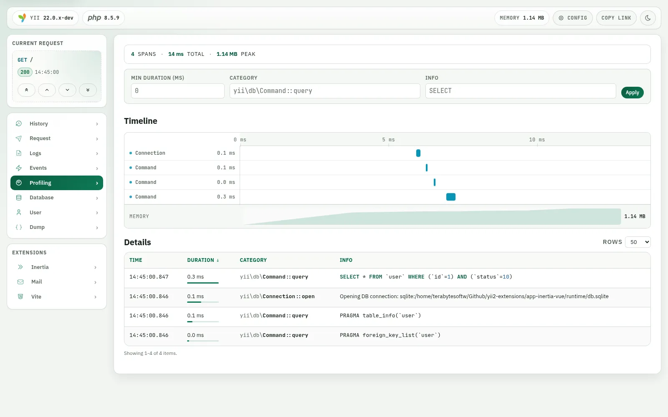Viewport: 668px width, 417px height.
Task: Open the User menu label
Action: (x=35, y=212)
